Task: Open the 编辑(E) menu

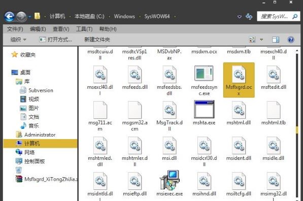Action: (38, 29)
